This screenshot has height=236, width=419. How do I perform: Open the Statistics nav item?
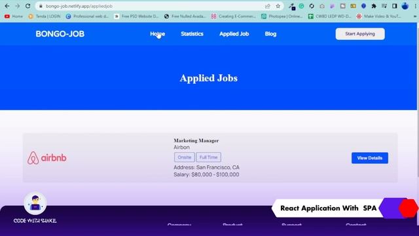click(192, 34)
